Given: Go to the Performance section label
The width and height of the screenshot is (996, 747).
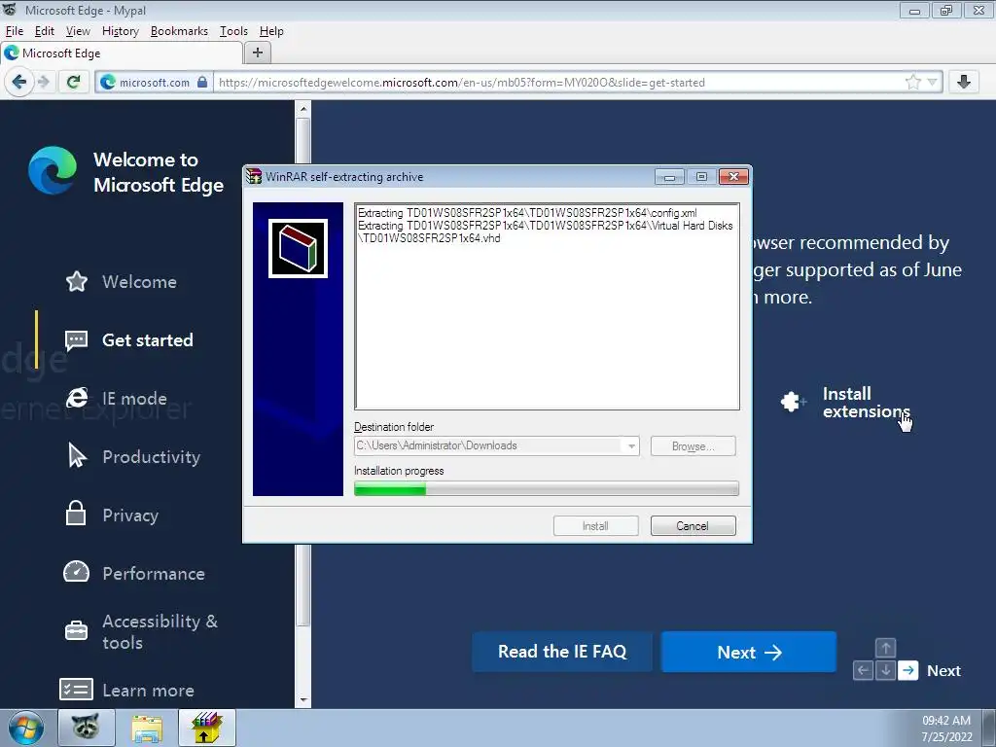Looking at the screenshot, I should tap(154, 574).
